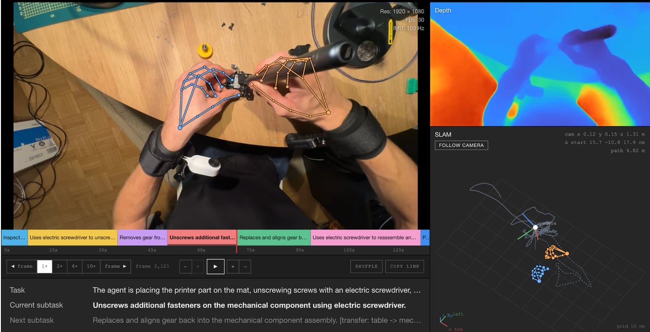Screen dimensions: 650x332
Task: Select purple 'Removes gear fro...' segment
Action: [142, 237]
